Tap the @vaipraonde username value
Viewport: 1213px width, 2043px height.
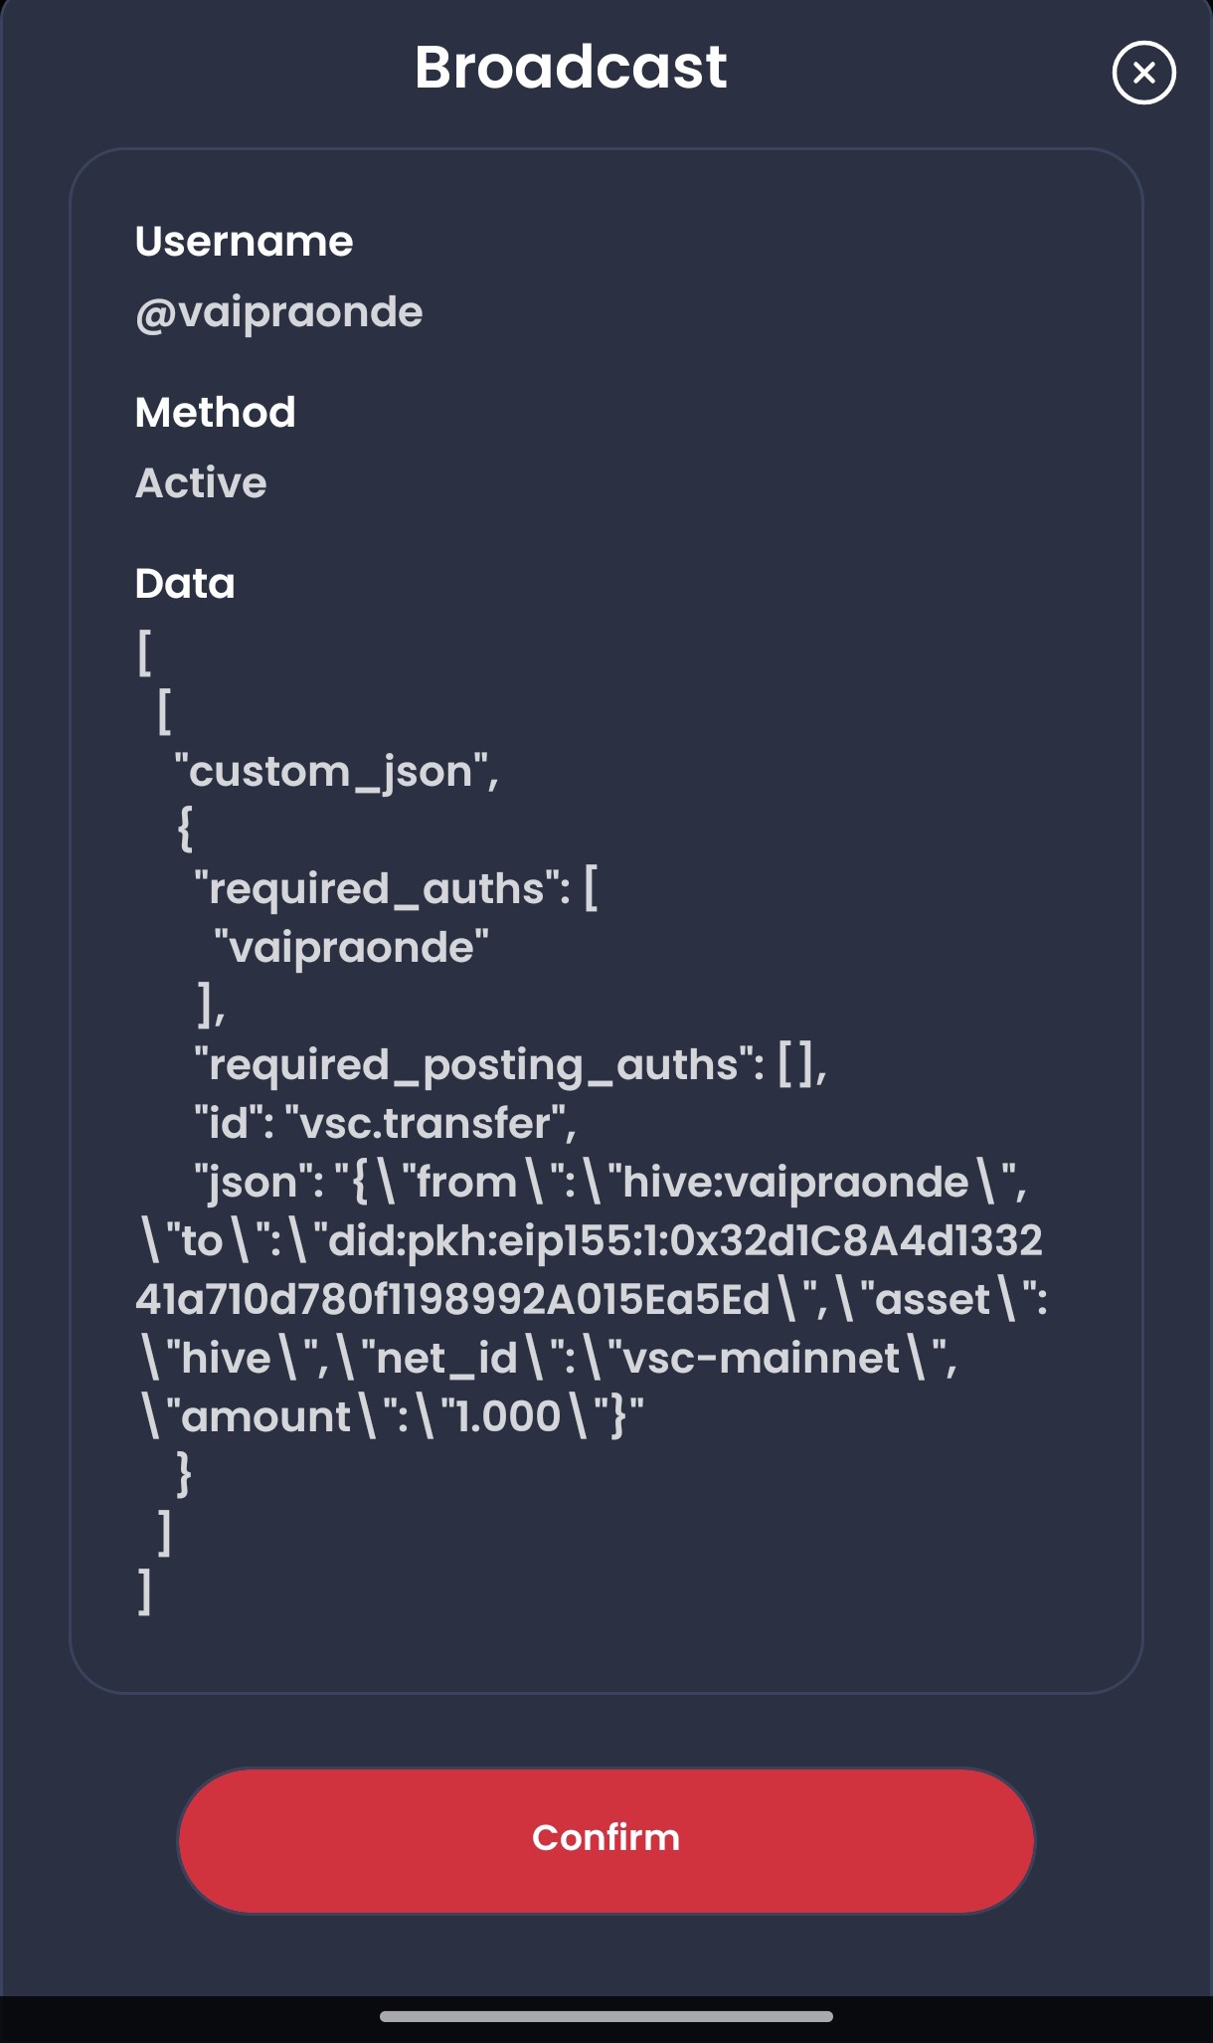[x=279, y=313]
